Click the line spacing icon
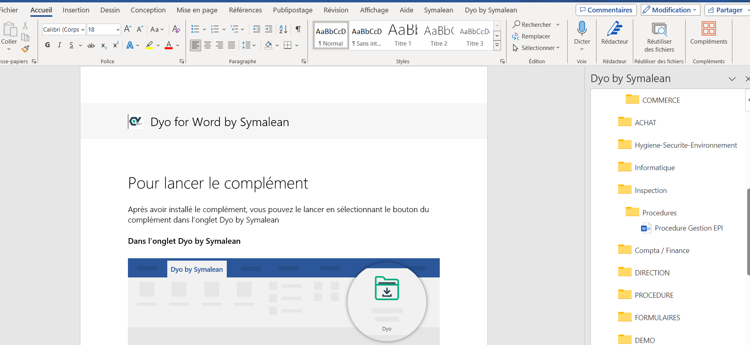This screenshot has height=345, width=750. coord(246,45)
